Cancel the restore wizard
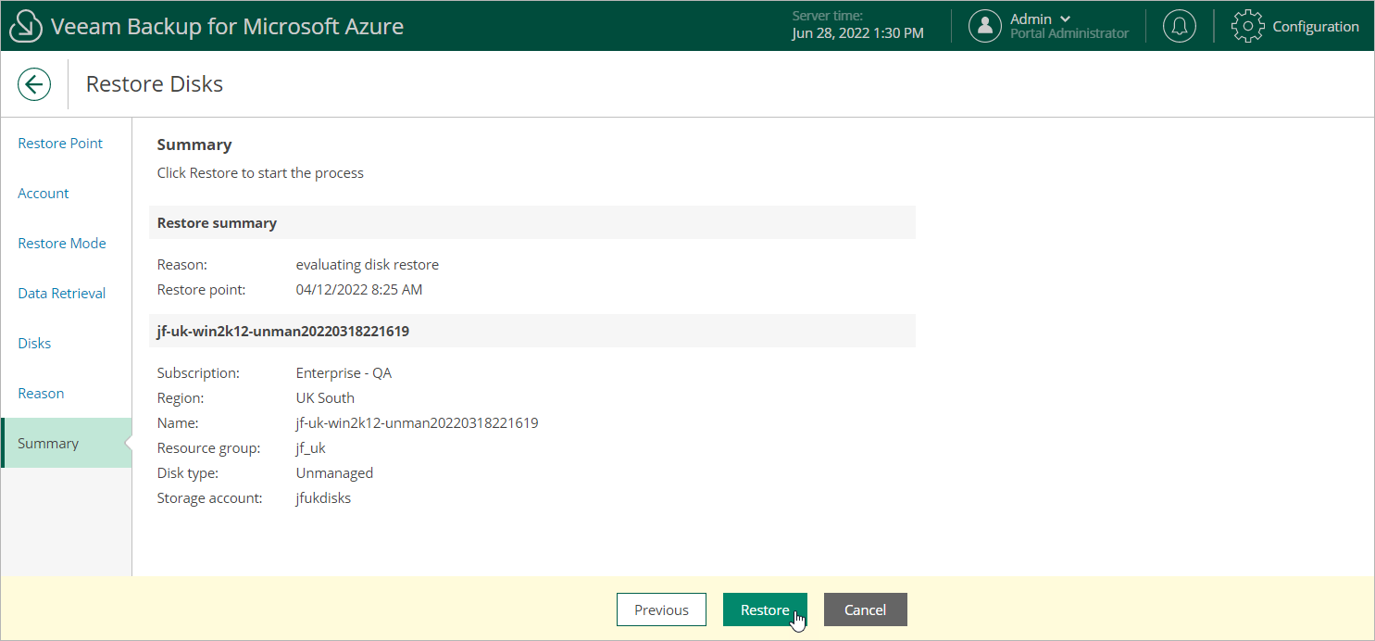1375x641 pixels. (x=865, y=610)
